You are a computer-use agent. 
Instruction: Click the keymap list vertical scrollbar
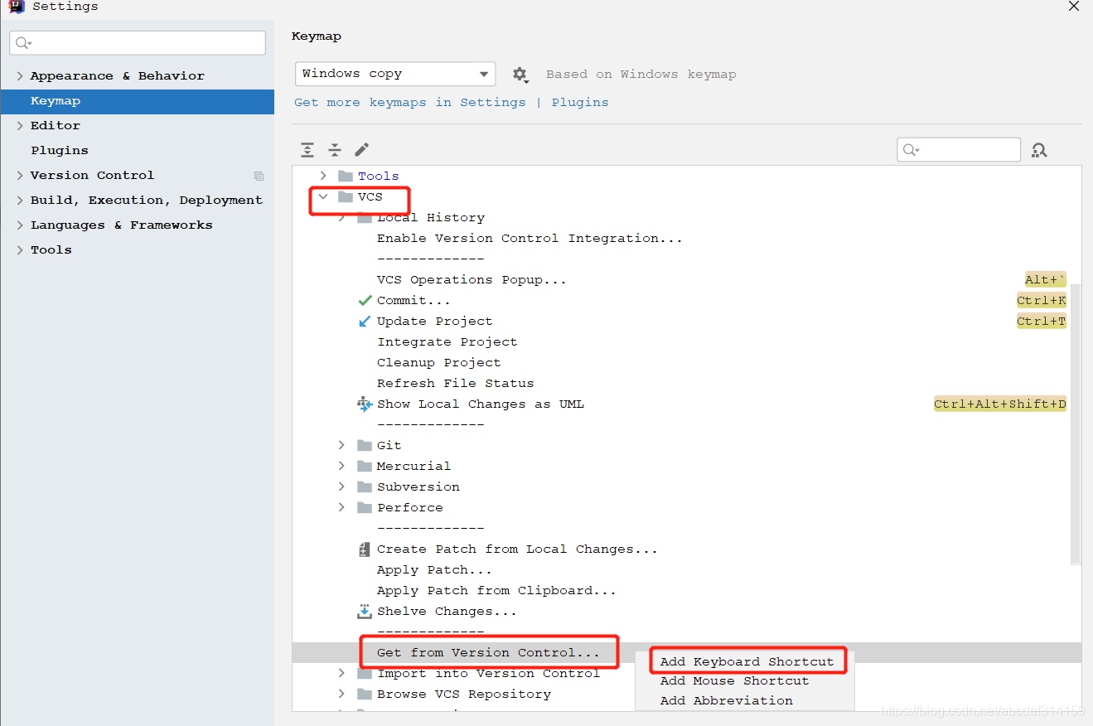(x=1076, y=423)
